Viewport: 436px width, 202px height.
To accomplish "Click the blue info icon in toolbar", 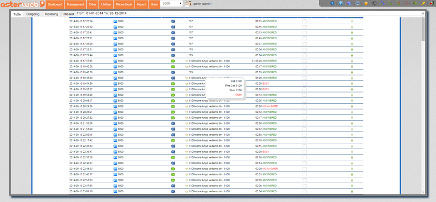I will 341,3.
